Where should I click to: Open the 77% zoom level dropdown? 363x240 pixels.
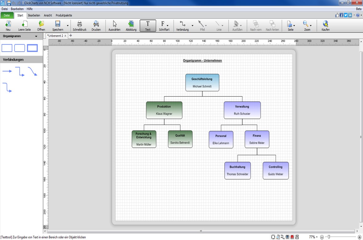[x=313, y=237]
